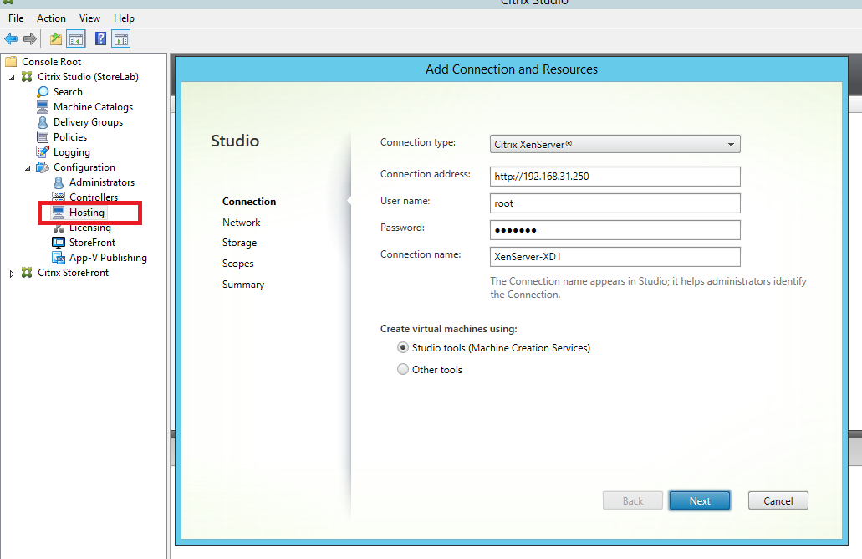Click the Machine Catalogs monitor icon
The width and height of the screenshot is (862, 559).
43,107
